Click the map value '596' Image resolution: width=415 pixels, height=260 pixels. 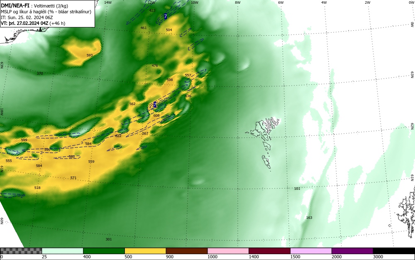47,150
